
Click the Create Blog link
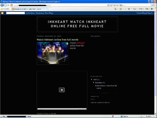click(x=141, y=13)
